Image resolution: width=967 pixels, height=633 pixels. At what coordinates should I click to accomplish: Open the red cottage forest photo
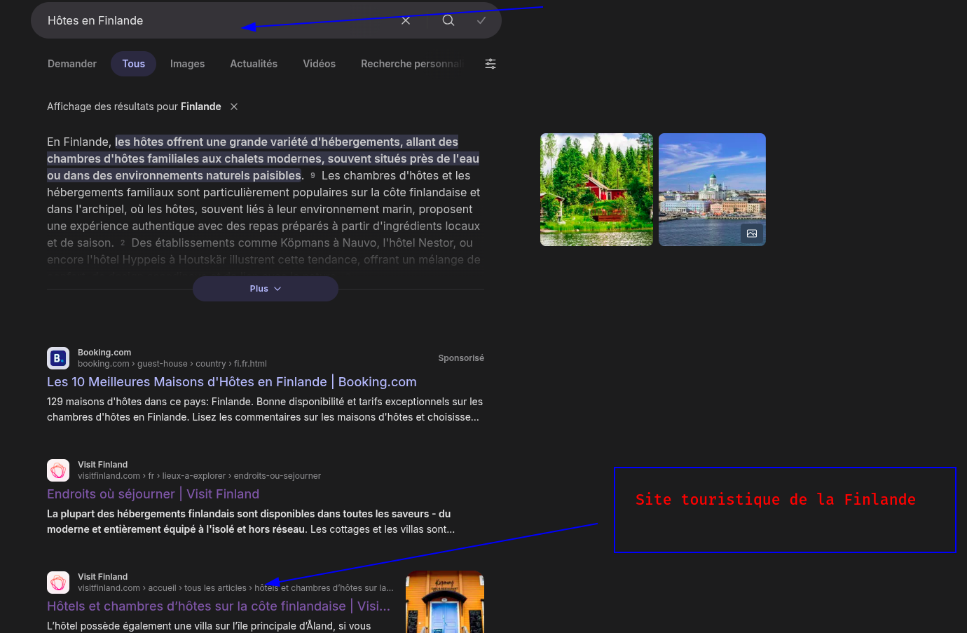tap(596, 189)
